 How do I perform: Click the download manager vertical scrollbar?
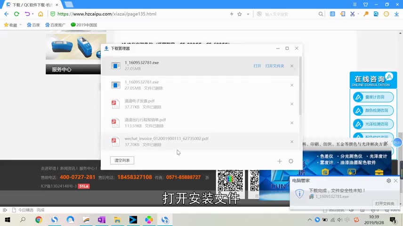click(x=300, y=86)
